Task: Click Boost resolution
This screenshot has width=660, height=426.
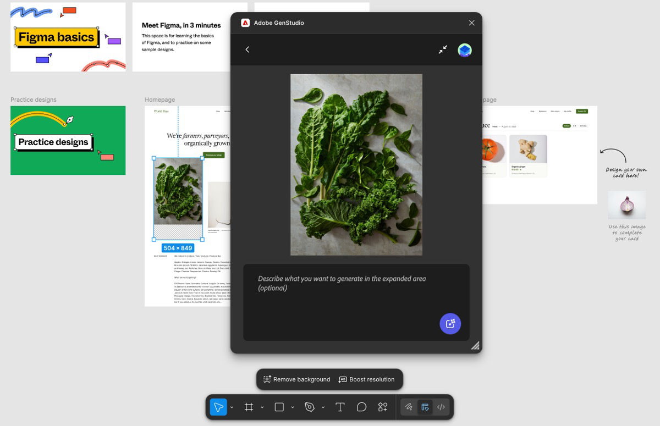Action: 366,379
